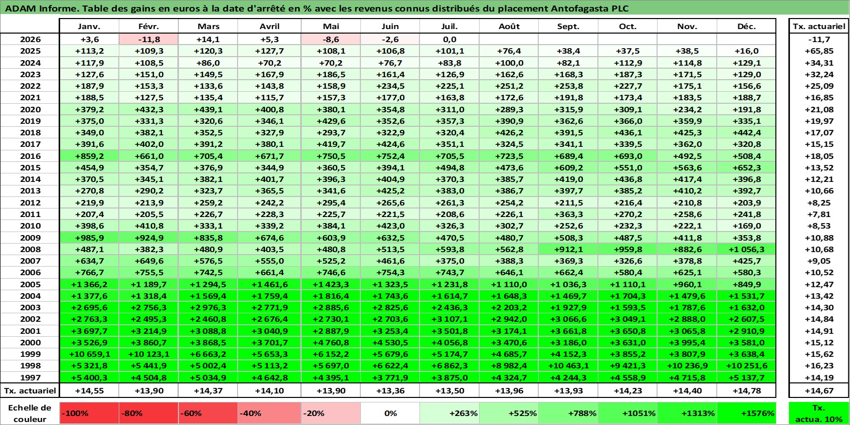Click the 'Juil.' column header

(450, 27)
